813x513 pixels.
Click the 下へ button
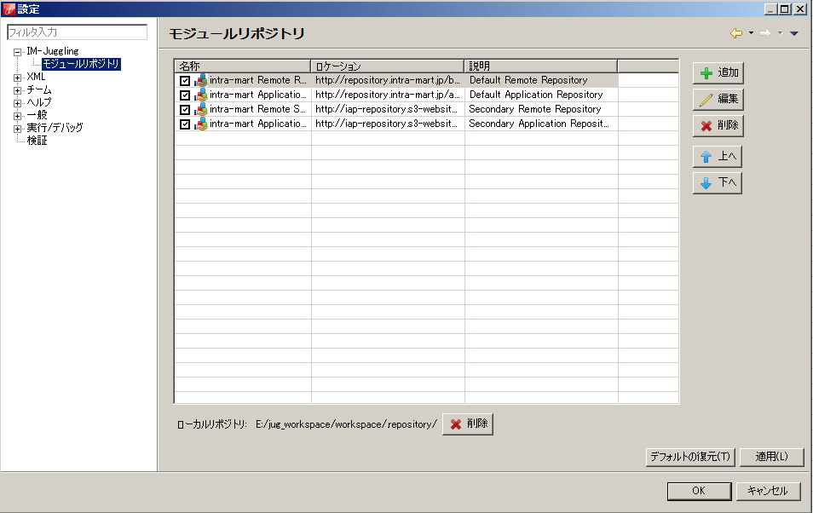click(x=718, y=183)
